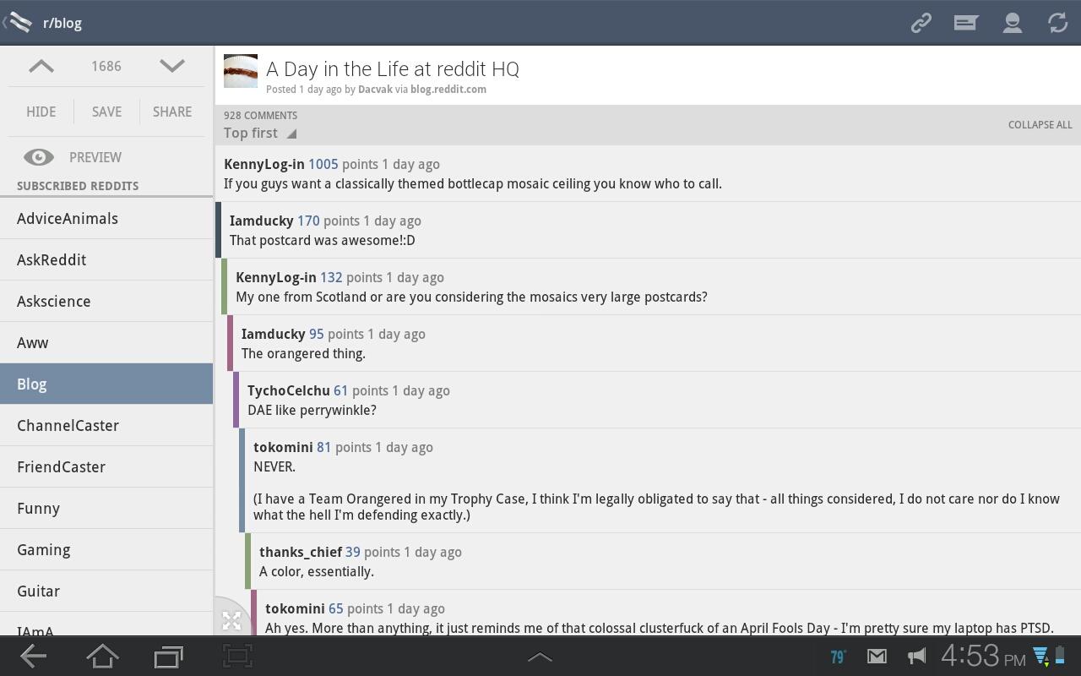Hide this post

coord(41,112)
